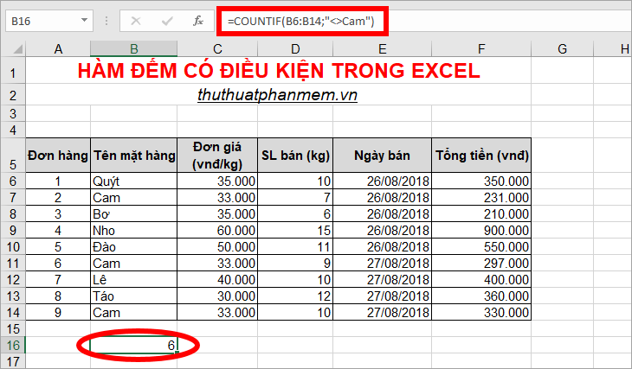632x369 pixels.
Task: Select column E header
Action: pyautogui.click(x=382, y=49)
